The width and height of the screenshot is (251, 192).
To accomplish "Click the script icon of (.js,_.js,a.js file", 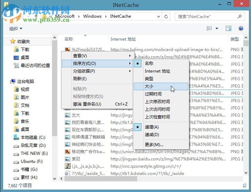I will (x=68, y=166).
